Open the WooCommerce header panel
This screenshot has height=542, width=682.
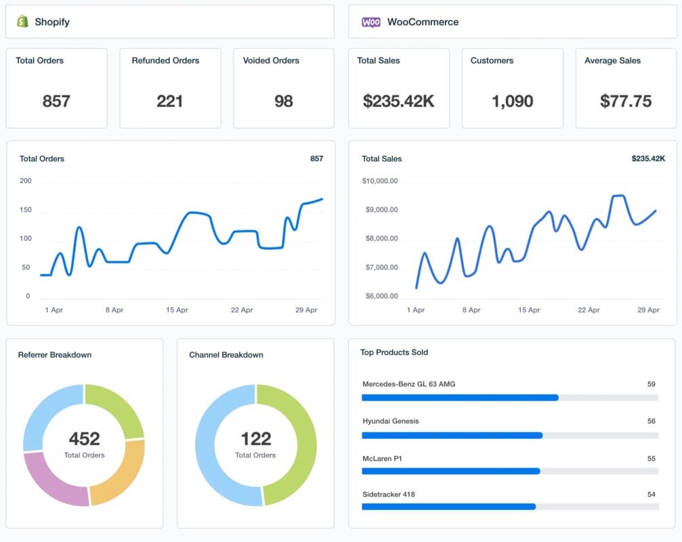[512, 22]
